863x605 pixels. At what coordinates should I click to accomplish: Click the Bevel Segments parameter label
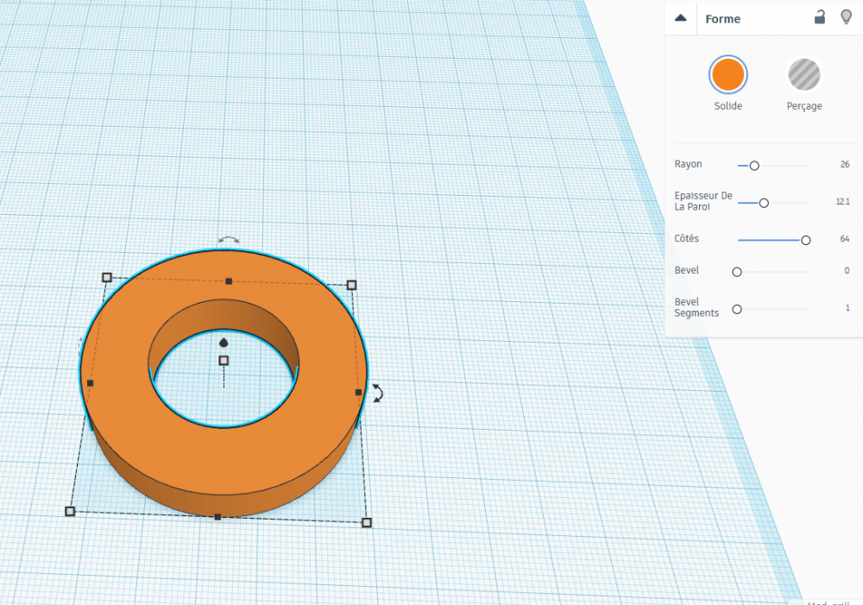pyautogui.click(x=696, y=307)
